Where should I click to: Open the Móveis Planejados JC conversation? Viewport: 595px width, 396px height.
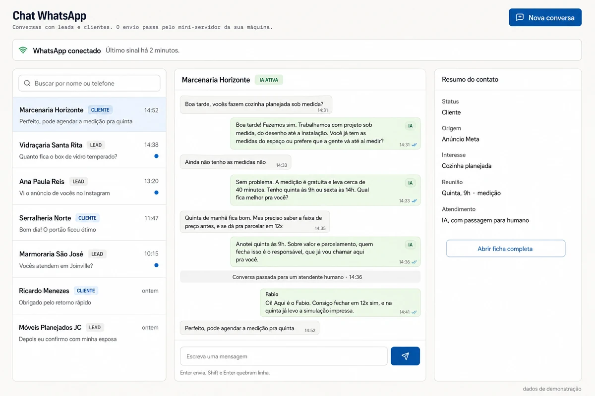tap(89, 333)
